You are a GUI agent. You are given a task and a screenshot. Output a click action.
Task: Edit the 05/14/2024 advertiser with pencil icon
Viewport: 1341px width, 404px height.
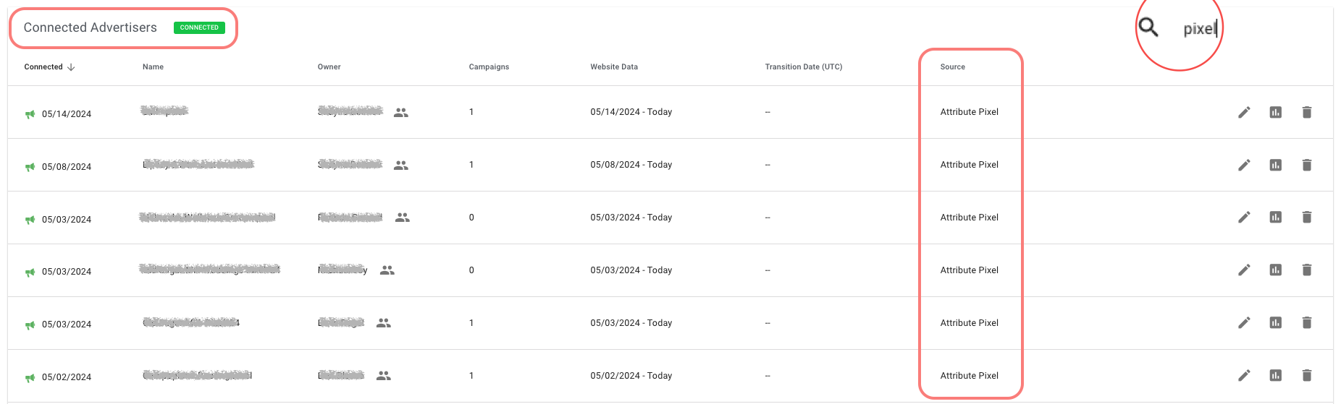click(x=1244, y=112)
